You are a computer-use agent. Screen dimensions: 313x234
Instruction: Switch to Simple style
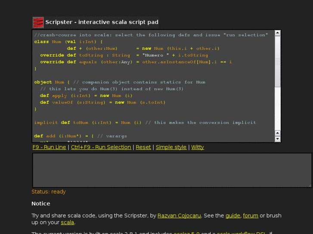(171, 147)
